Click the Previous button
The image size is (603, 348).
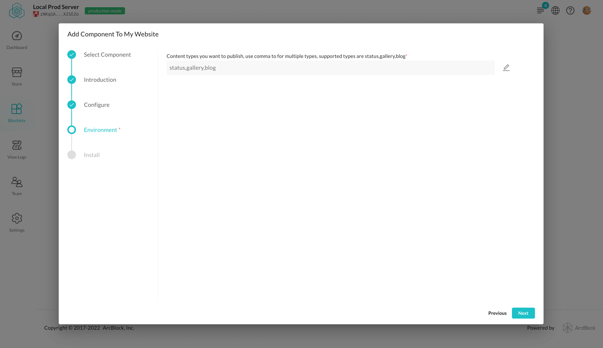497,313
